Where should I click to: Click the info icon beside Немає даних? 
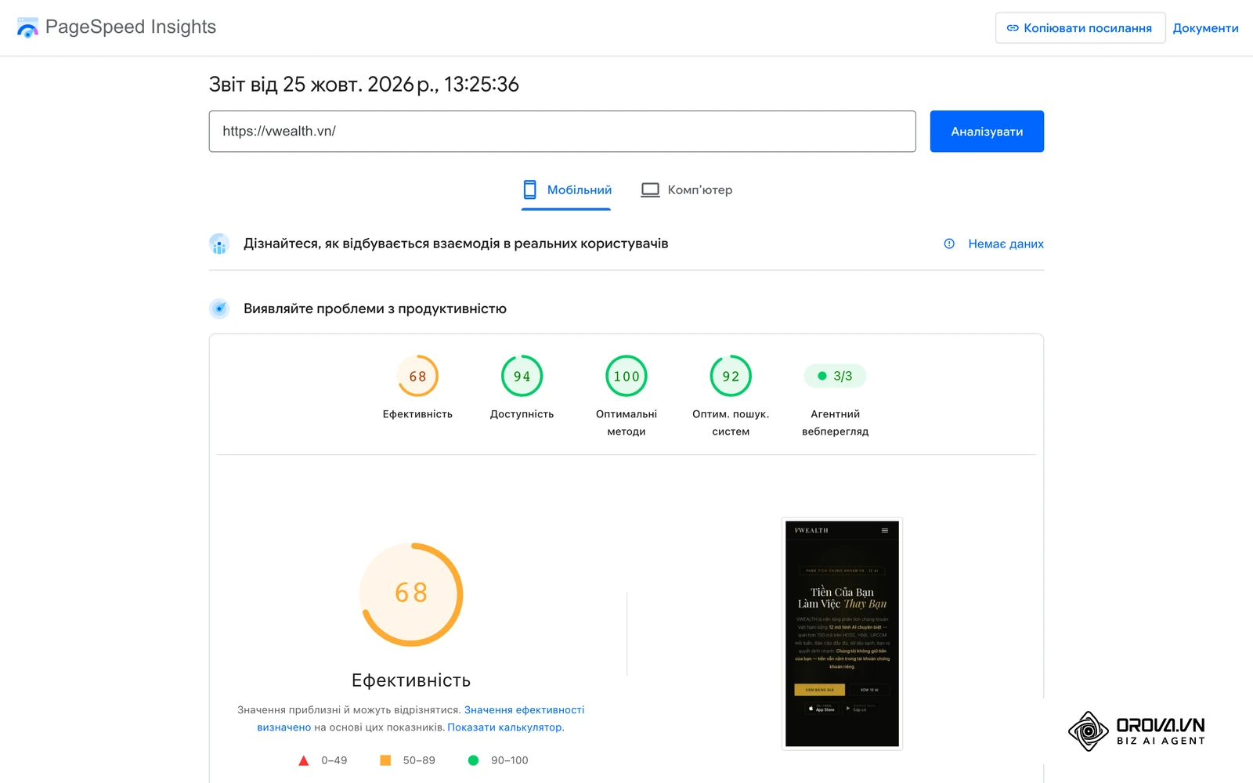(x=949, y=244)
